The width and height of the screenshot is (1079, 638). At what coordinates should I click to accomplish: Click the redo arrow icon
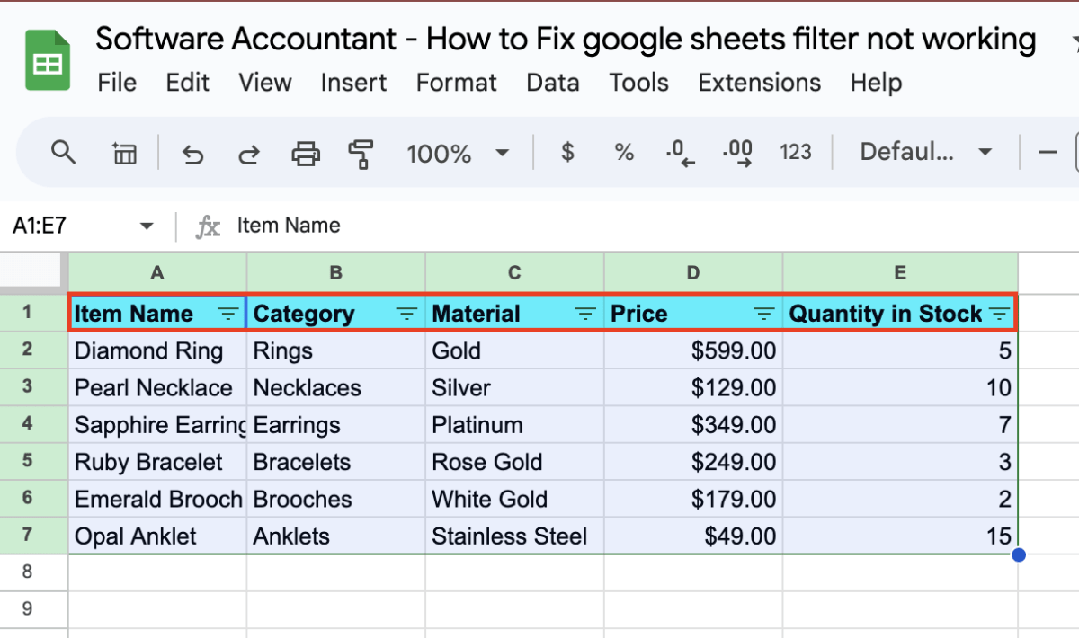coord(248,154)
